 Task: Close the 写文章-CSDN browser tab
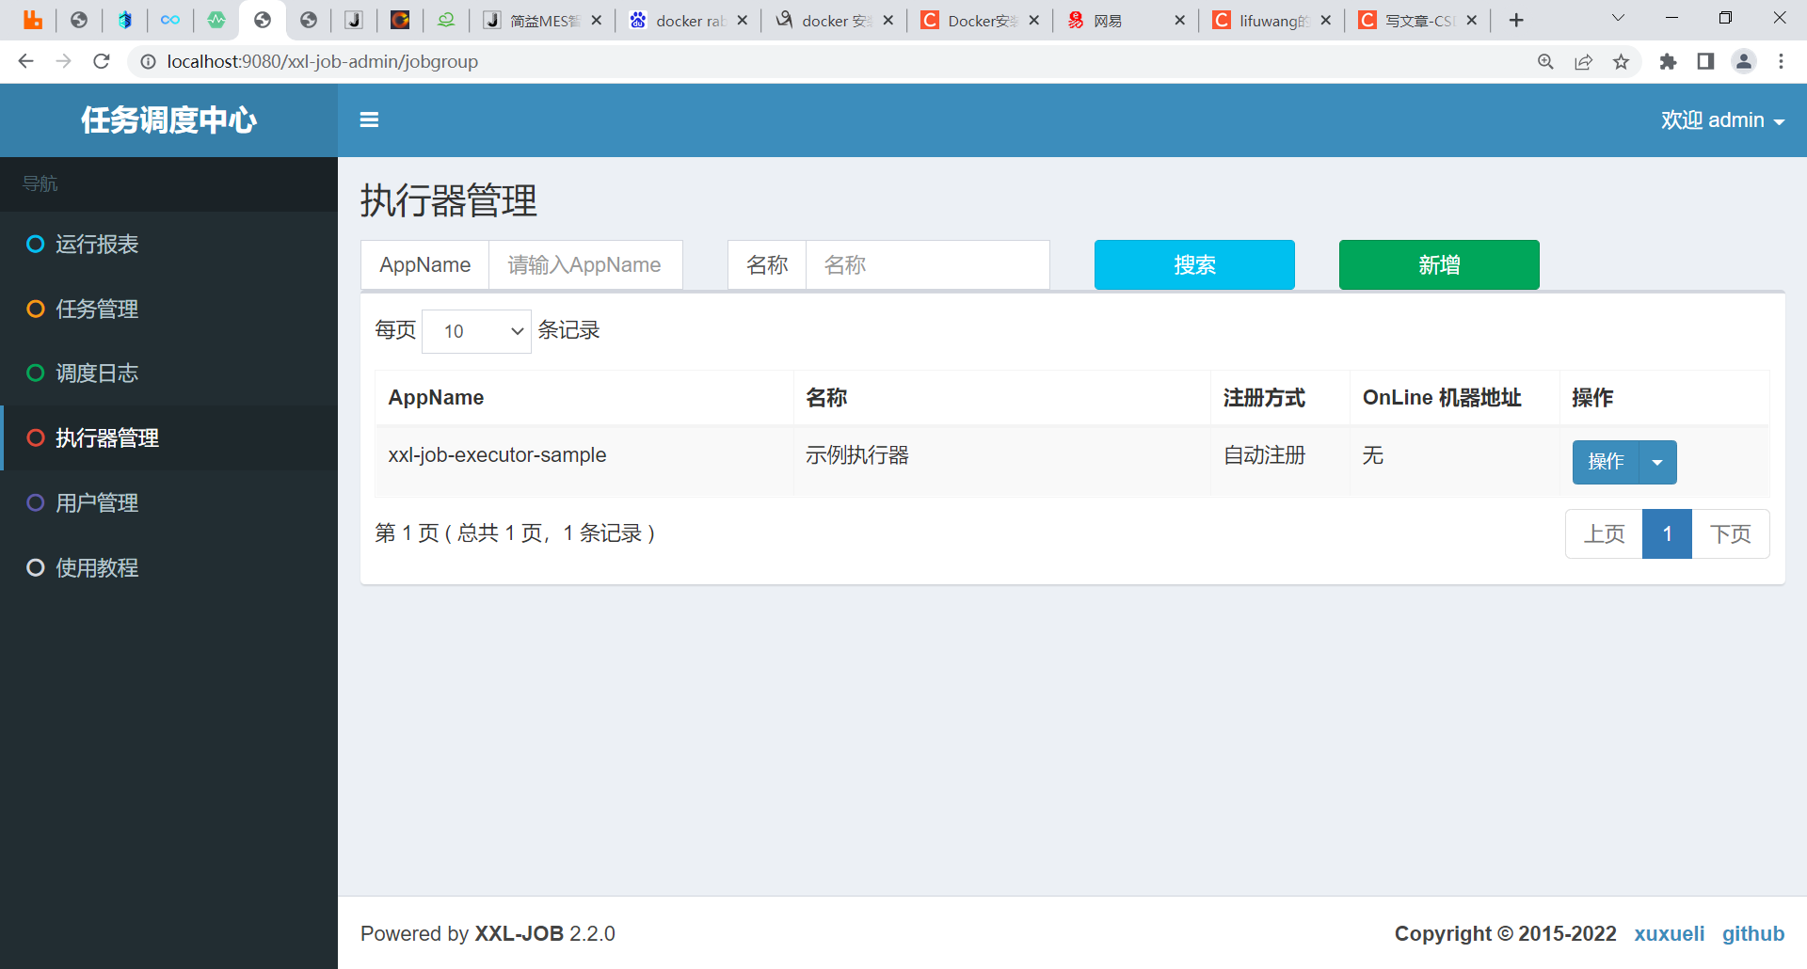click(x=1472, y=20)
